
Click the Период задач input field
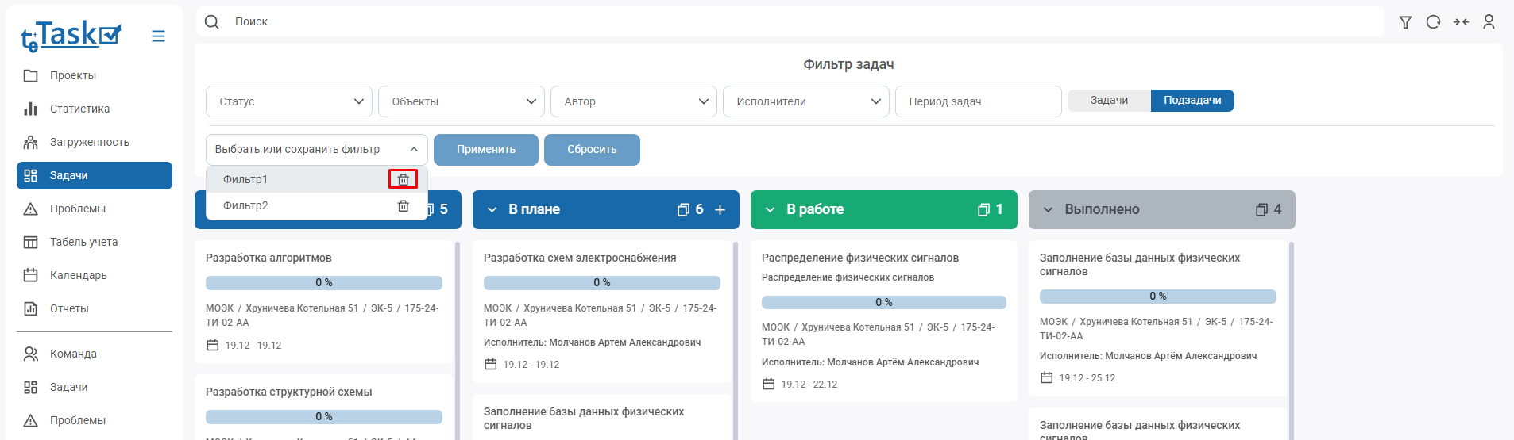[x=978, y=101]
